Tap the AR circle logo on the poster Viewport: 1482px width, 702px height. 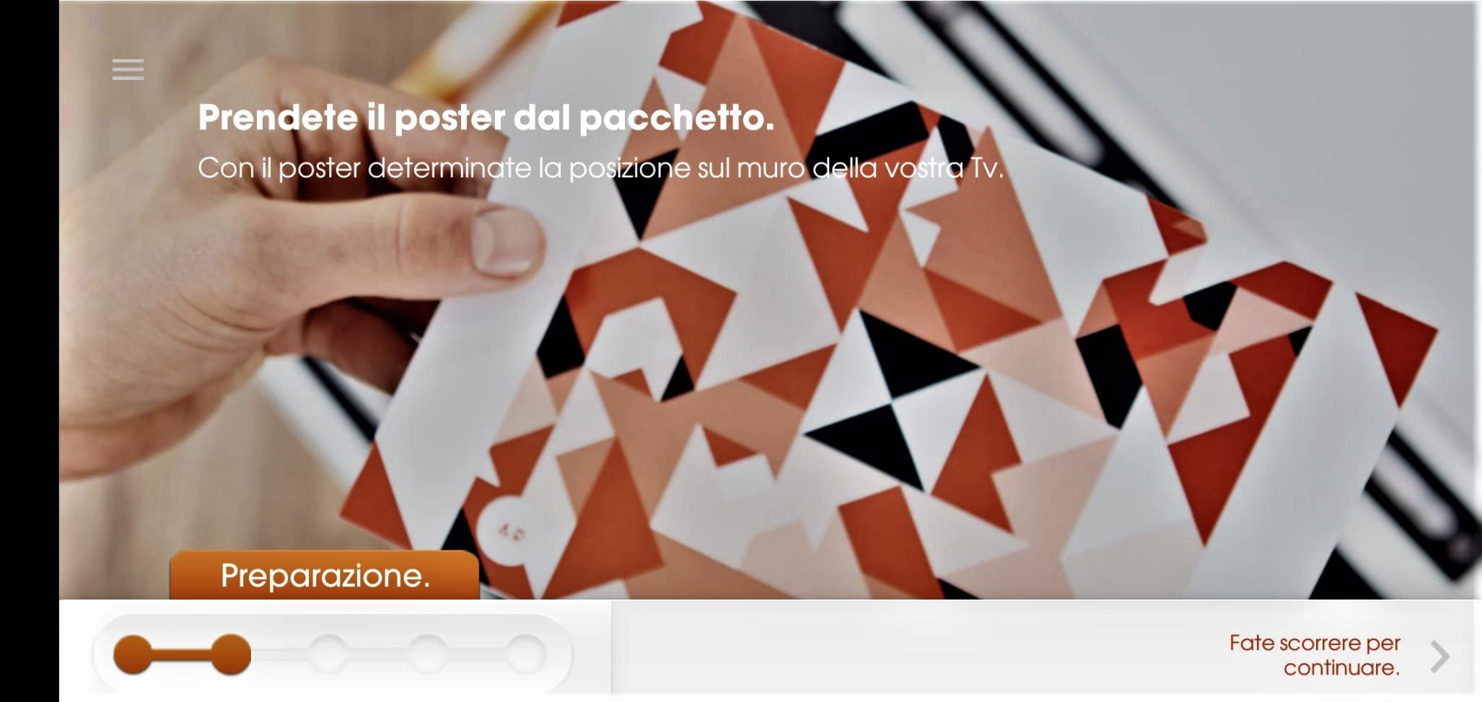[510, 532]
